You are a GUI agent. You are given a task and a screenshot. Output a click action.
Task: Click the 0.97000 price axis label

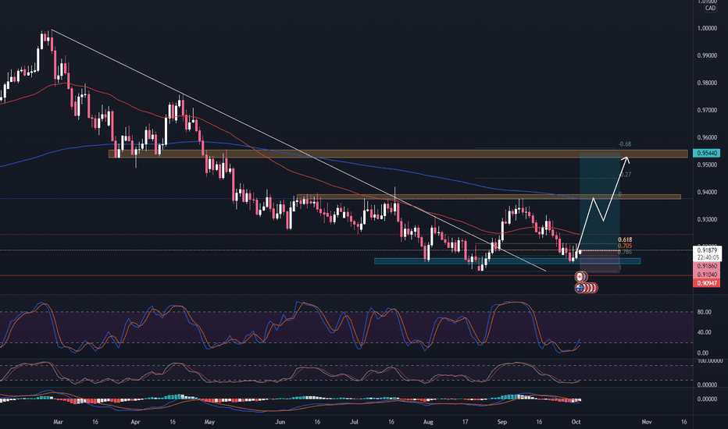[707, 111]
